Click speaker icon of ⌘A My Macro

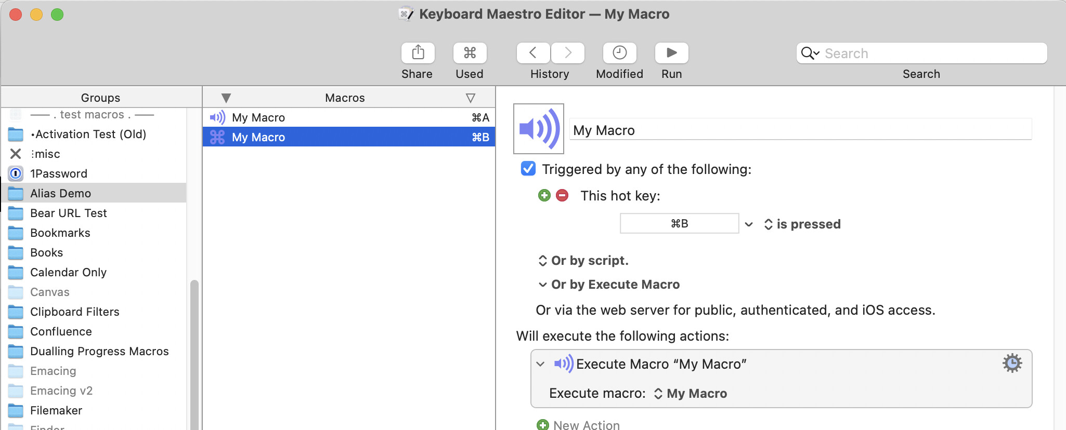217,117
